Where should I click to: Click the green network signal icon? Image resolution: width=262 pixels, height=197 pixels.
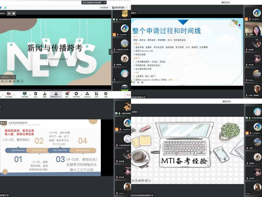[5, 8]
